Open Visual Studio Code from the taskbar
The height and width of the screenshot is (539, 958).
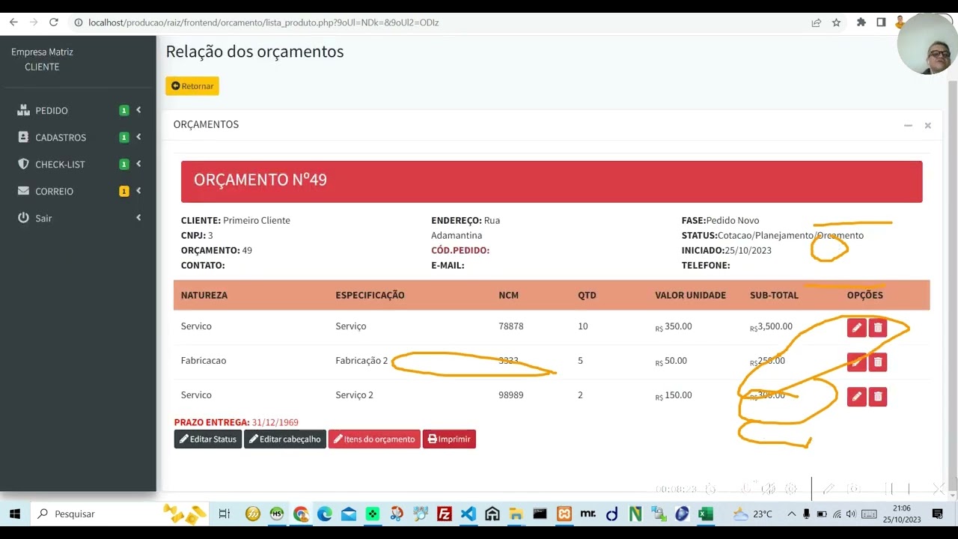pyautogui.click(x=468, y=514)
